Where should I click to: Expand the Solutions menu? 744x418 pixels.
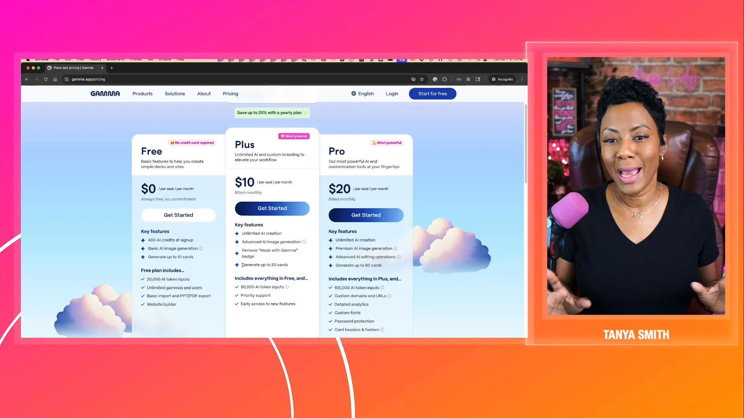pyautogui.click(x=175, y=94)
